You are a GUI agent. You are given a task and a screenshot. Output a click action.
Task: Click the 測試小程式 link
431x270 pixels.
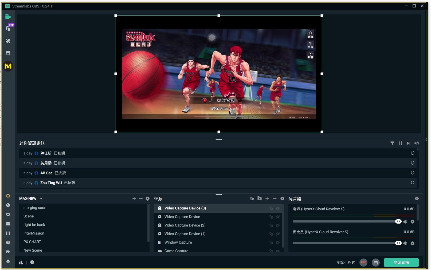click(x=346, y=263)
